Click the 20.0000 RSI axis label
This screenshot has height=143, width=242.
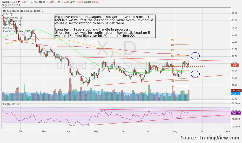coord(236,127)
